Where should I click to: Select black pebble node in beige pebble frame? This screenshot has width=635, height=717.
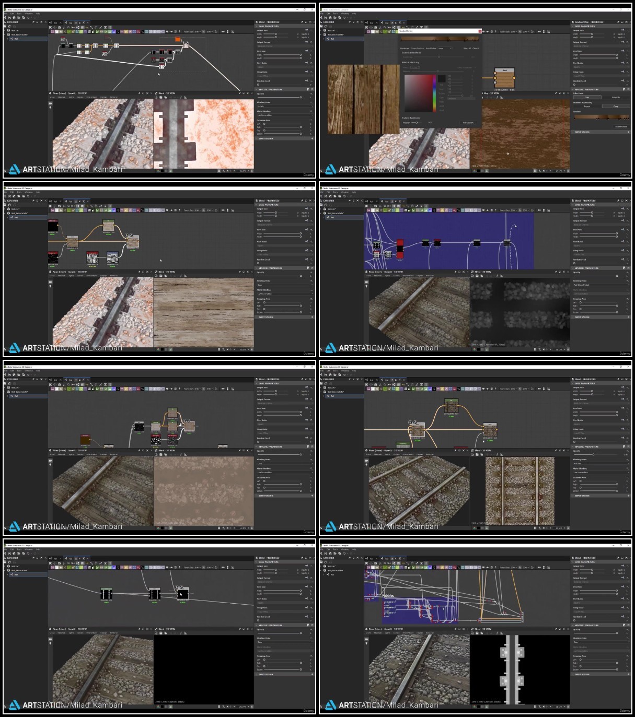[138, 427]
